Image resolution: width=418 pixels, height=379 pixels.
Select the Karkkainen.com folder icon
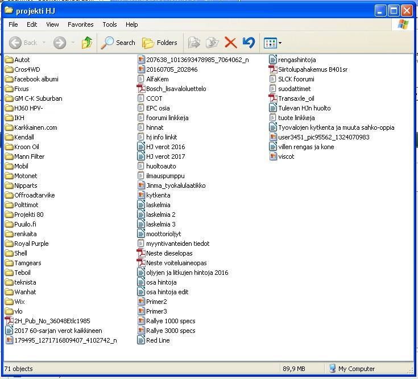[9, 127]
